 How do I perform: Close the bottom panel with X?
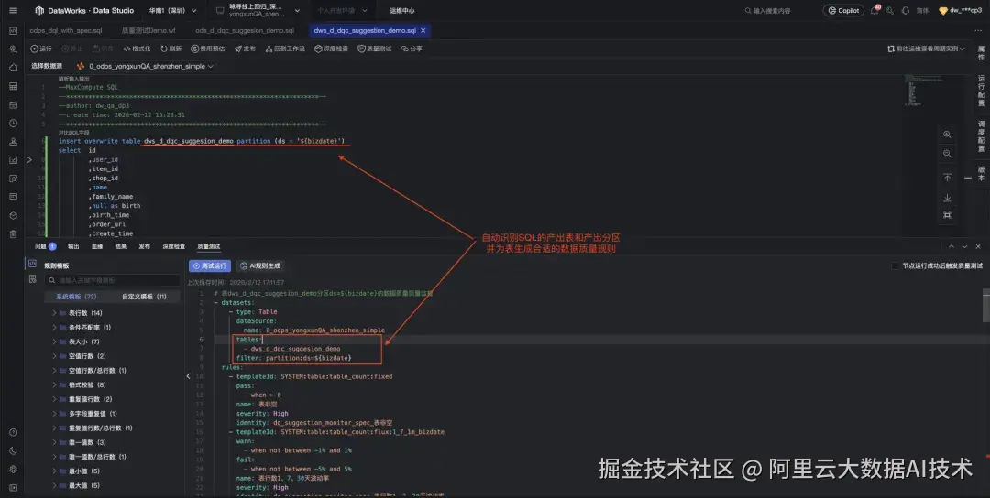[x=978, y=246]
